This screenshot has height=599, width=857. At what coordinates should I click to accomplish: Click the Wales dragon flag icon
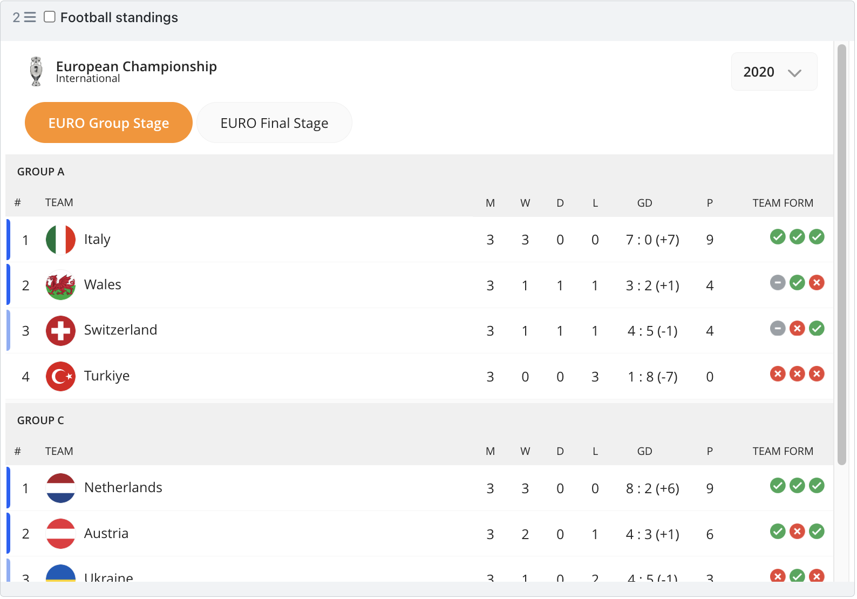click(60, 285)
